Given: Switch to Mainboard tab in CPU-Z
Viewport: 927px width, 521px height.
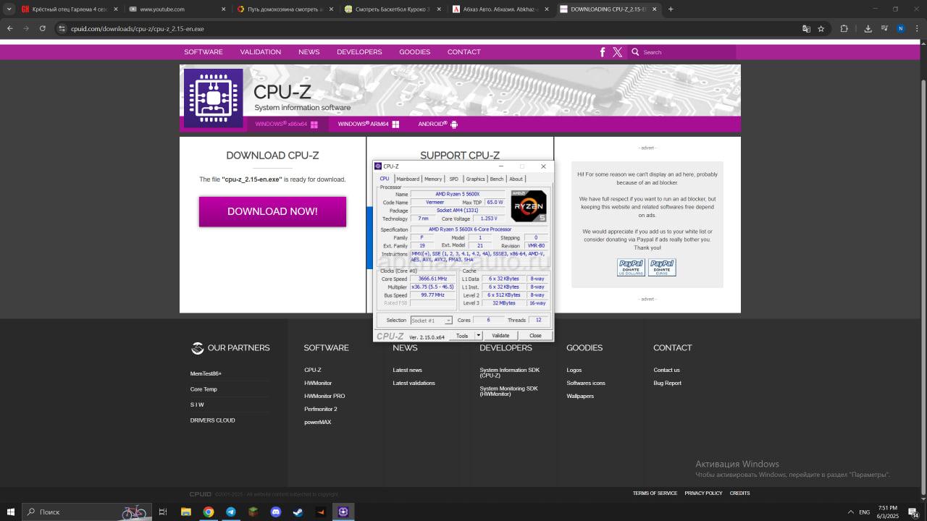Looking at the screenshot, I should coord(408,179).
